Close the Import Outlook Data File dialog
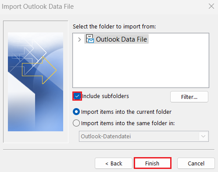Screen dimensions: 218x172 click(x=211, y=6)
